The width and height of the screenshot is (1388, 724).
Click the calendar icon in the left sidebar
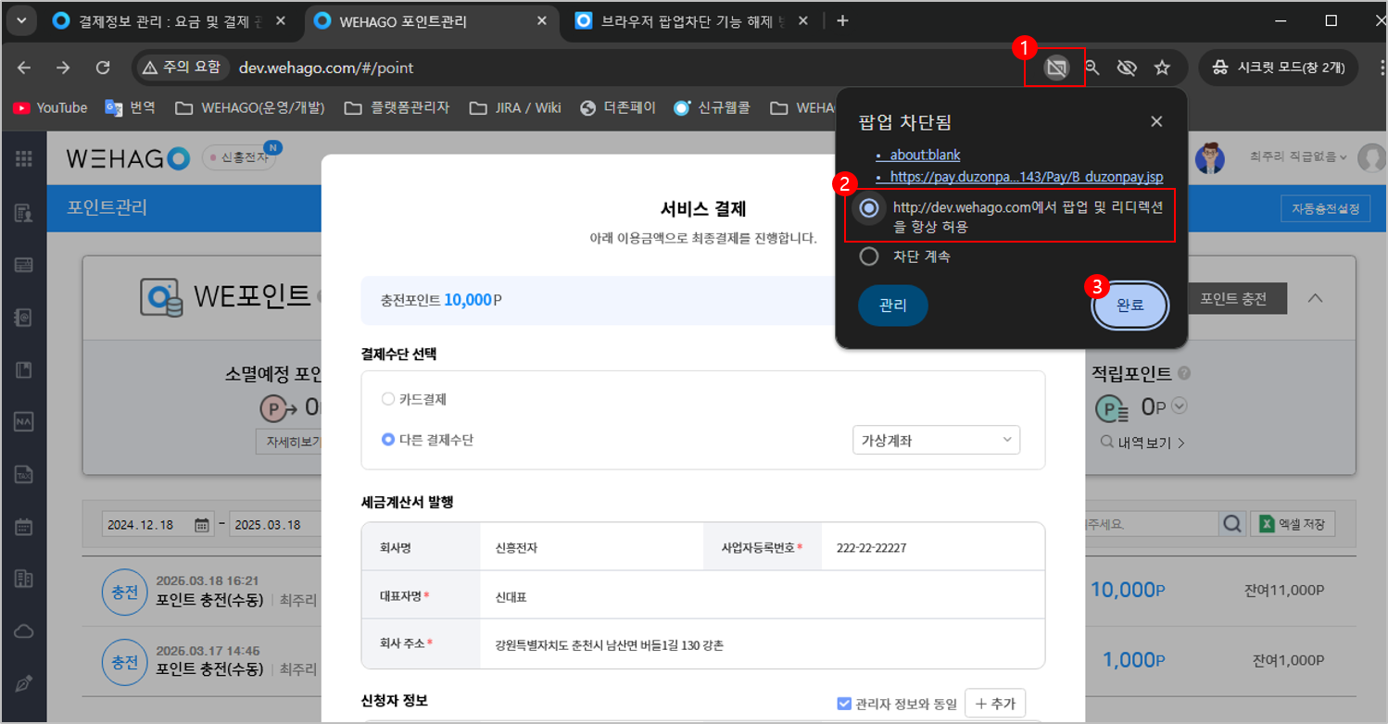click(x=24, y=527)
